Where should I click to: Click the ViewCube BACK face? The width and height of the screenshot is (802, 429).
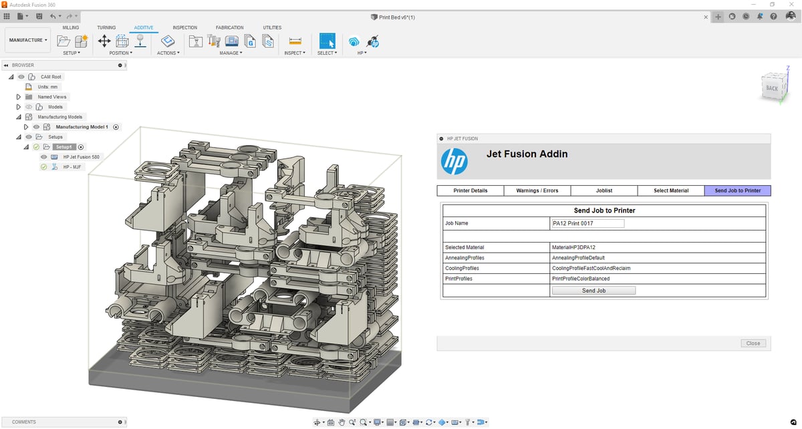click(x=772, y=88)
